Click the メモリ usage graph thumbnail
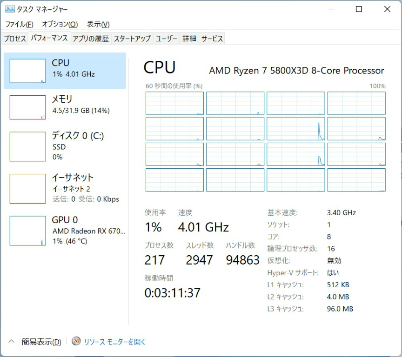This screenshot has height=357, width=402. click(x=27, y=107)
